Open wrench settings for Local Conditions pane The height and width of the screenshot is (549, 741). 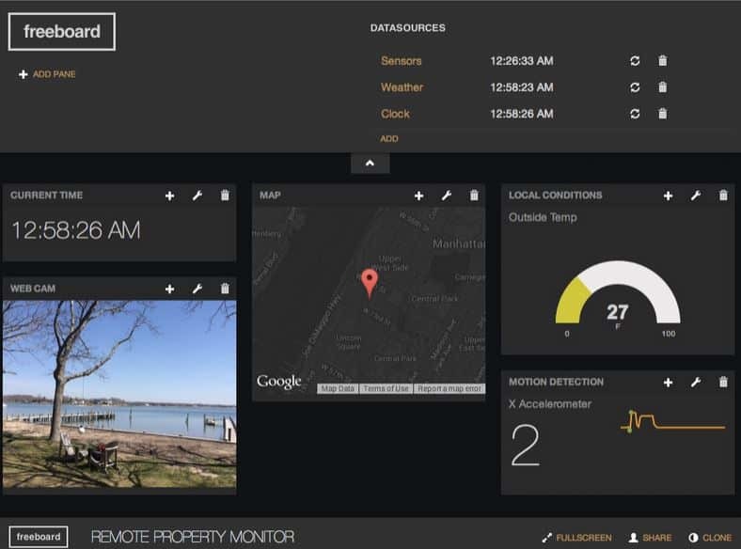695,196
